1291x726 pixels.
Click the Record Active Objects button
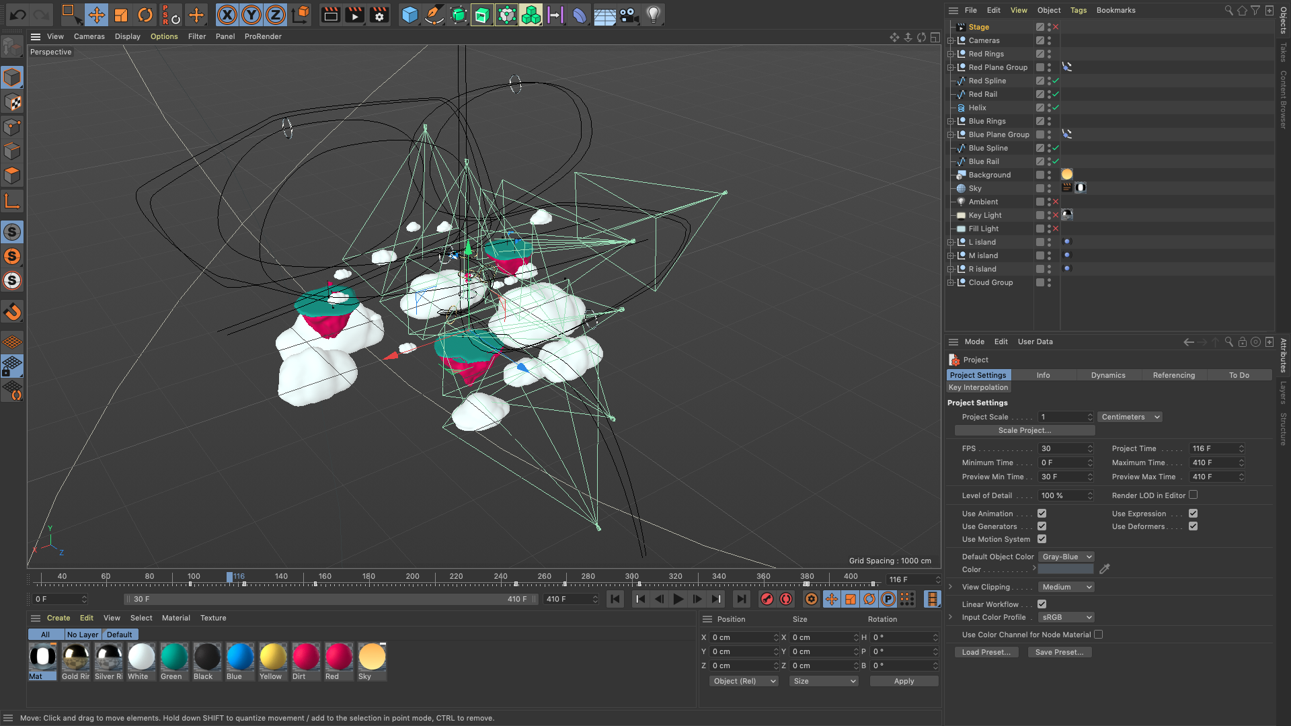click(767, 599)
